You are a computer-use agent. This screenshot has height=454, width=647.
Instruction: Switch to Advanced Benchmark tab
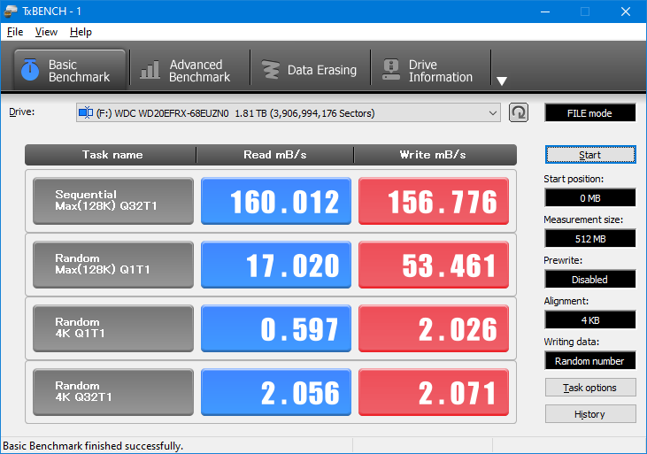point(189,70)
